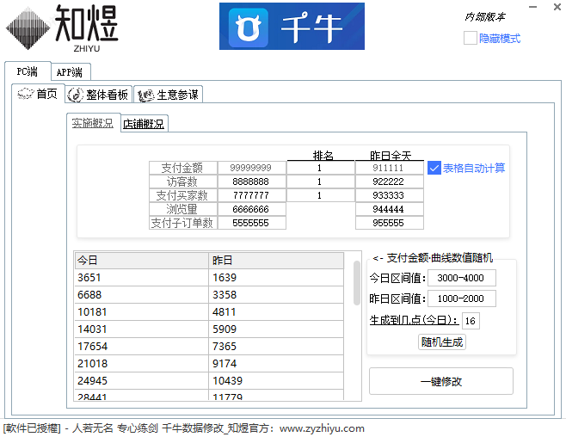Viewport: 566px width, 437px height.
Task: Click the 今日区间值 input 3000-4000
Action: pos(461,278)
